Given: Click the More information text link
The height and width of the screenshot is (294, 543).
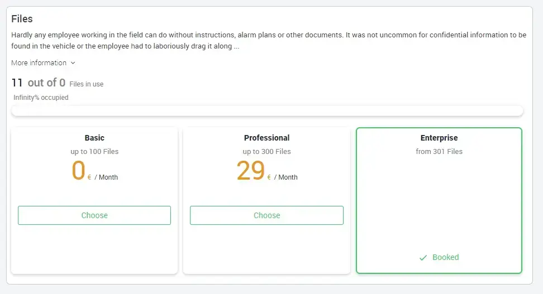Looking at the screenshot, I should tap(39, 63).
